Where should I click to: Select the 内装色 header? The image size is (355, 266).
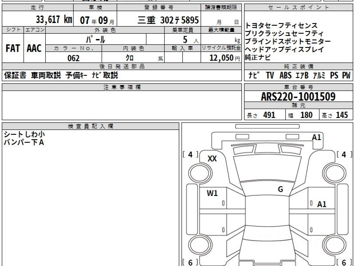click(x=133, y=48)
